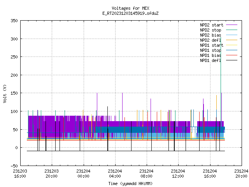The height and width of the screenshot is (187, 249).
Task: Click the 231204 16:00 x-axis tick label
Action: coord(210,174)
